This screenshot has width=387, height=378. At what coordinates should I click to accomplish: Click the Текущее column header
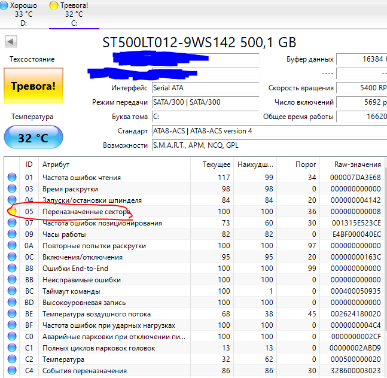[212, 164]
